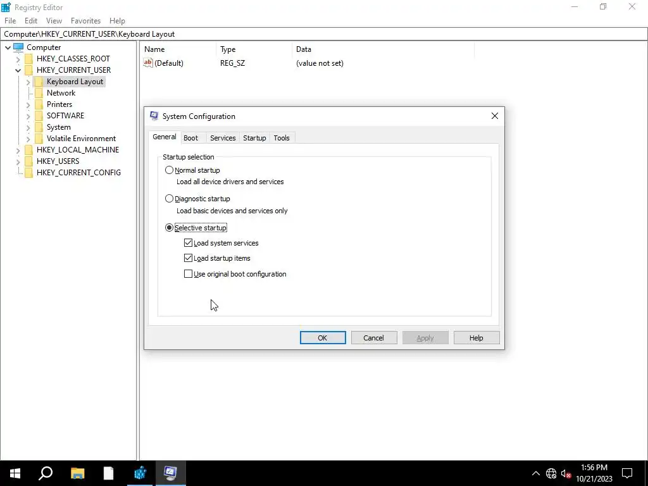Click the HKEY_CURRENT_CONFIG folder icon
The height and width of the screenshot is (486, 648).
[28, 173]
